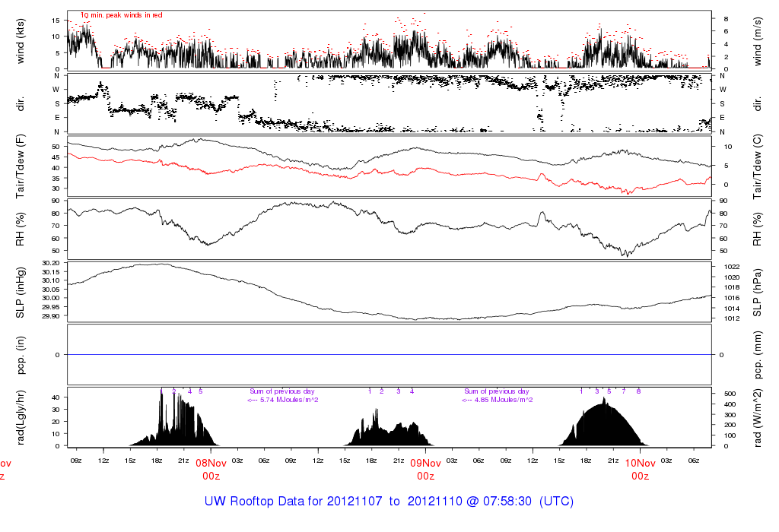
Task: Click the "pcp. (mm)" axis label
Action: 758,355
